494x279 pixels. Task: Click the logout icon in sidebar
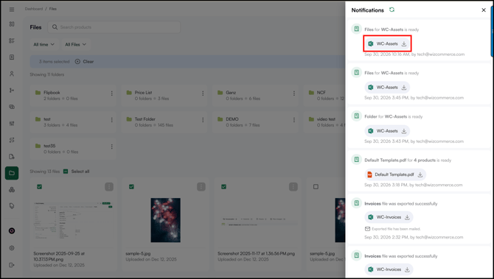point(12,265)
